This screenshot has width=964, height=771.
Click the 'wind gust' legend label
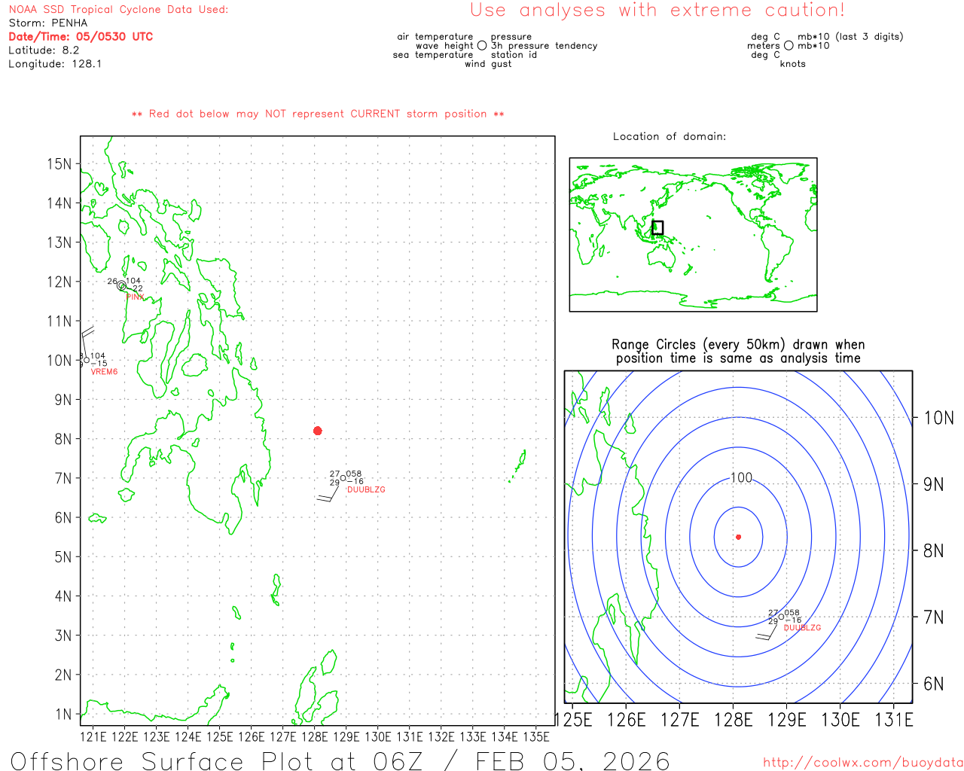488,64
